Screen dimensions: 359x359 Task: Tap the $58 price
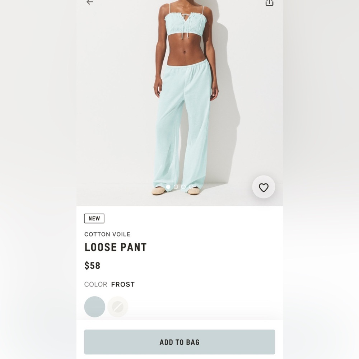pyautogui.click(x=92, y=266)
